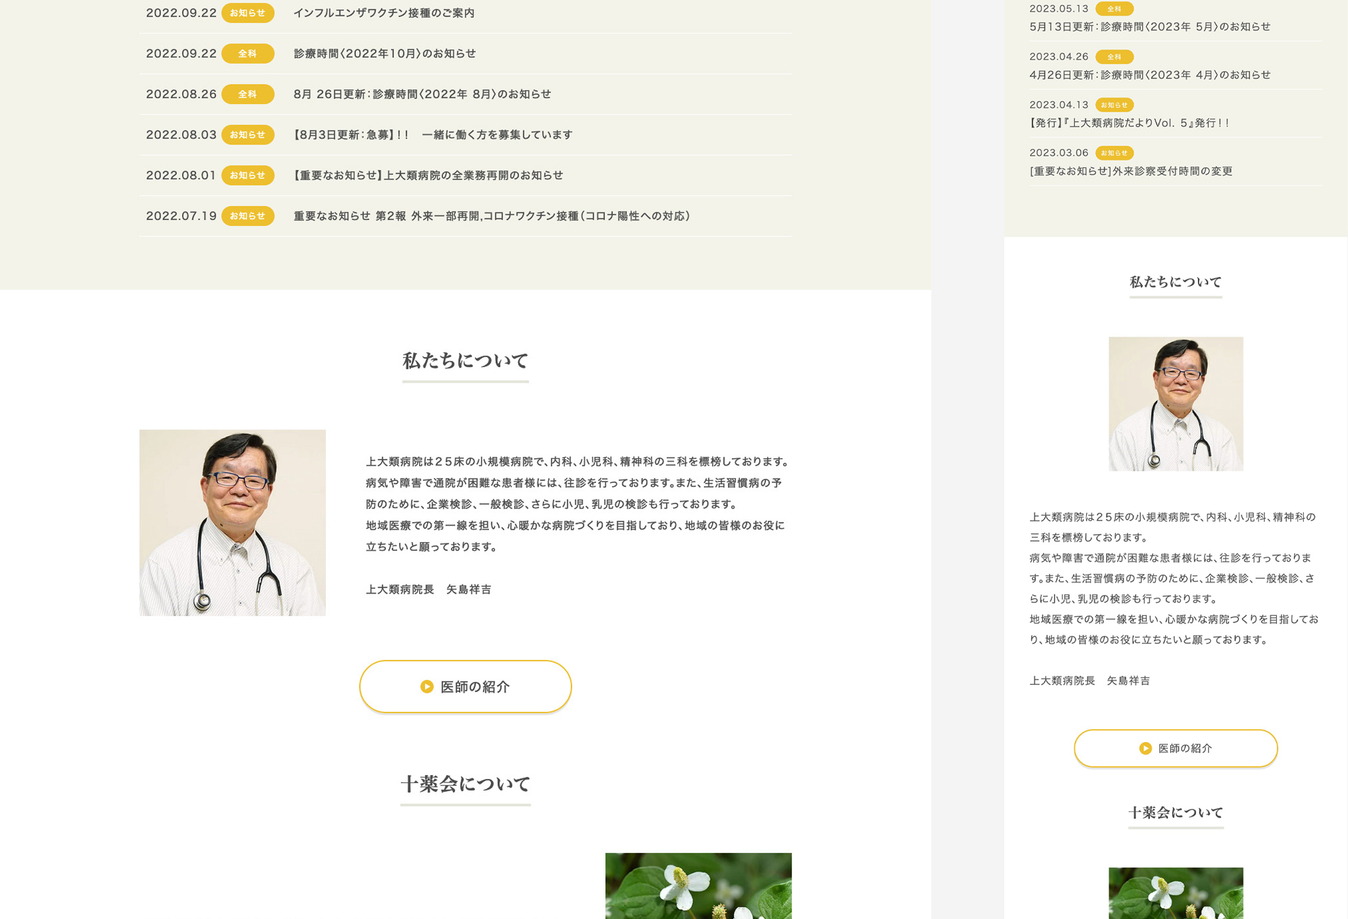1348x919 pixels.
Task: Click お知らせ badge beside 2022.09.22 influenza notice
Action: 248,13
